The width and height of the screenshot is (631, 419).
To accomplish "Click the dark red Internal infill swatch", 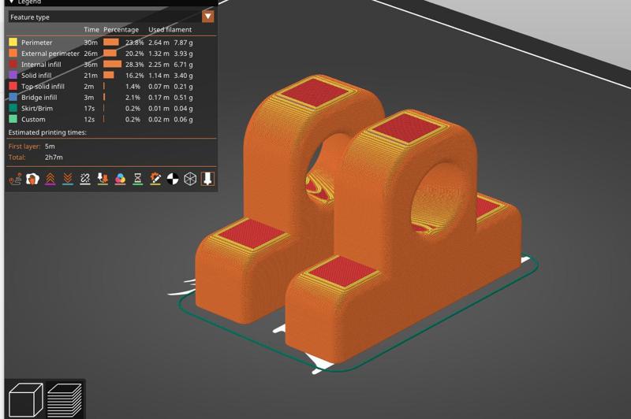I will click(13, 65).
